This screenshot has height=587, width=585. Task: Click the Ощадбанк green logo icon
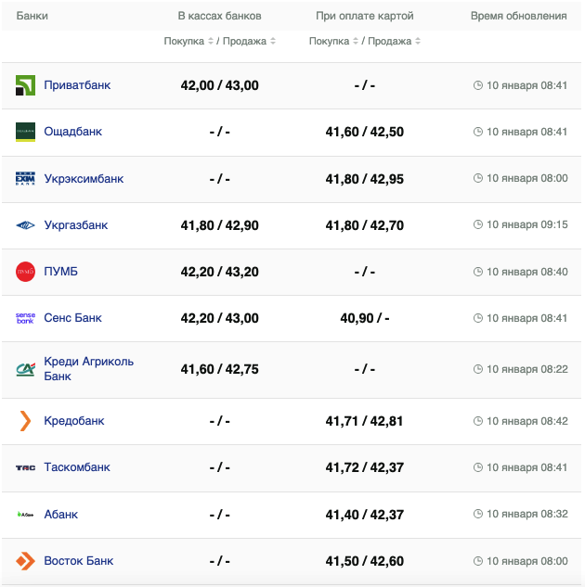(25, 132)
